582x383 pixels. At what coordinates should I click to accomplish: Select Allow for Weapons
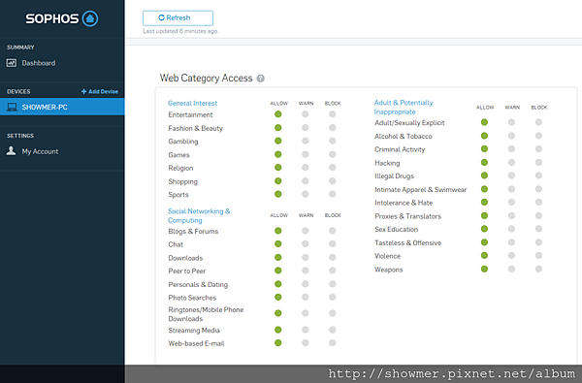click(484, 269)
